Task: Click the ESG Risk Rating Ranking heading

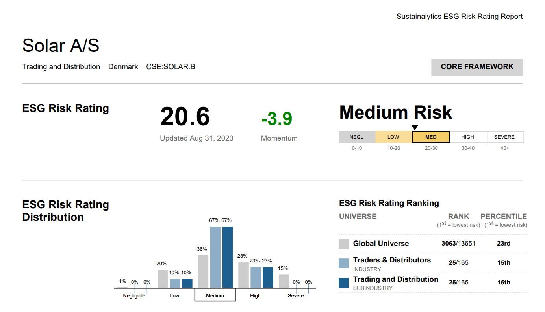Action: coord(389,203)
